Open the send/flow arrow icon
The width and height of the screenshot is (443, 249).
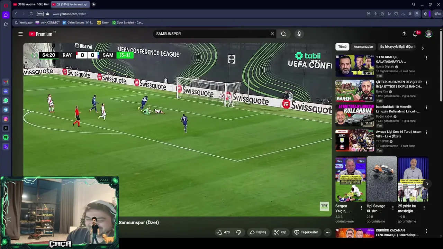click(389, 14)
